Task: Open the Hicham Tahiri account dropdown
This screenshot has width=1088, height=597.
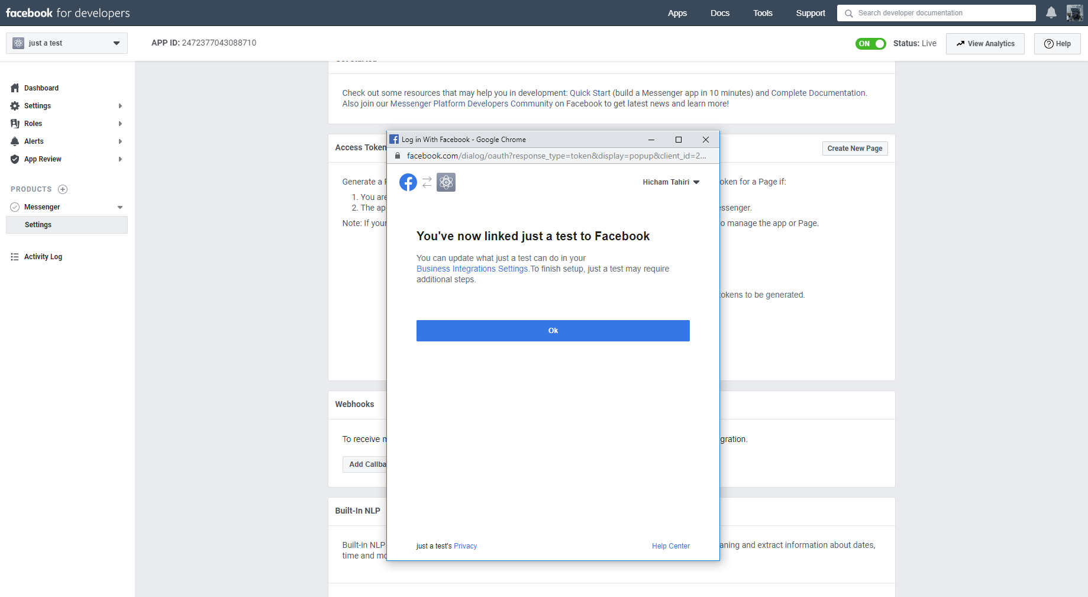Action: [671, 182]
